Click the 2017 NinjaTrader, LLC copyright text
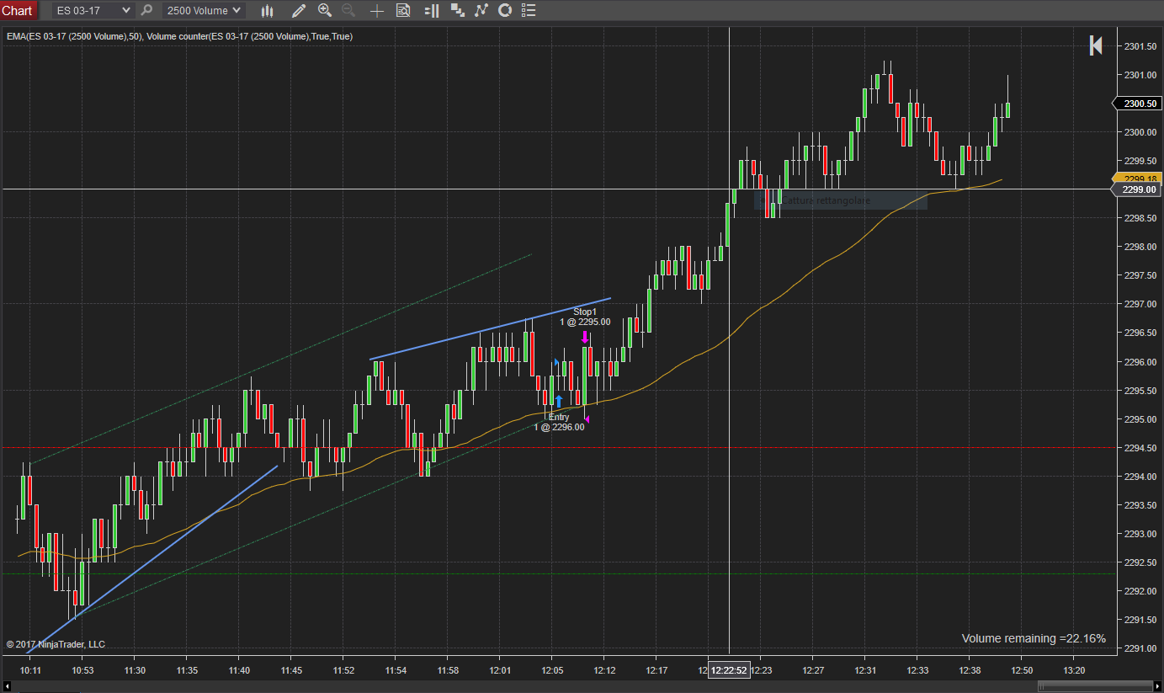1164x693 pixels. coord(56,644)
